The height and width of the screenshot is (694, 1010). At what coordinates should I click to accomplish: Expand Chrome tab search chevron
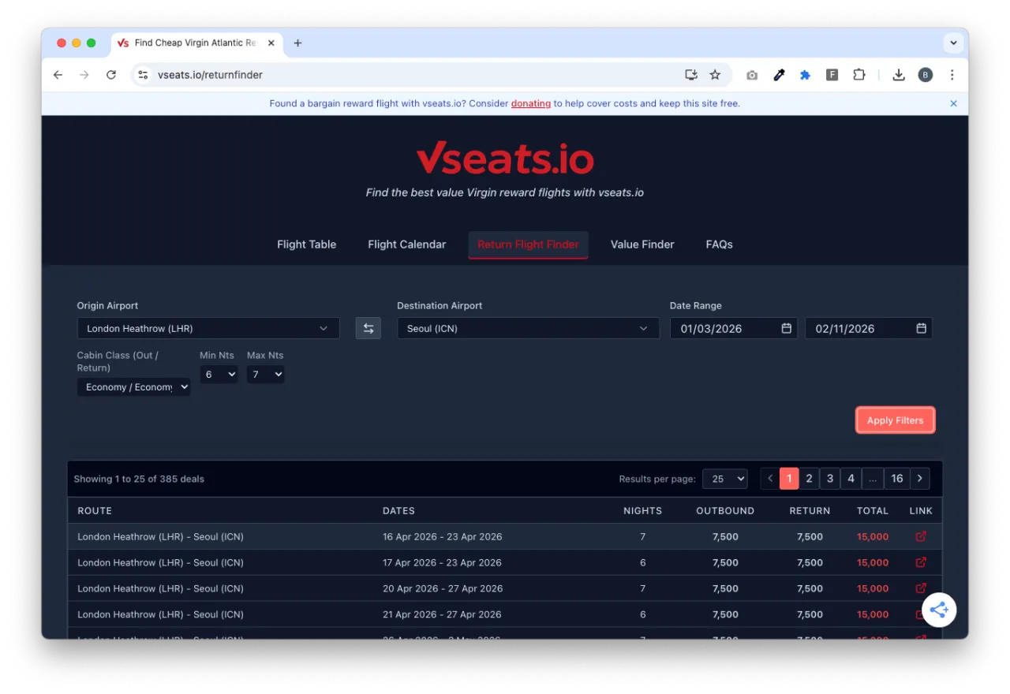(x=953, y=43)
